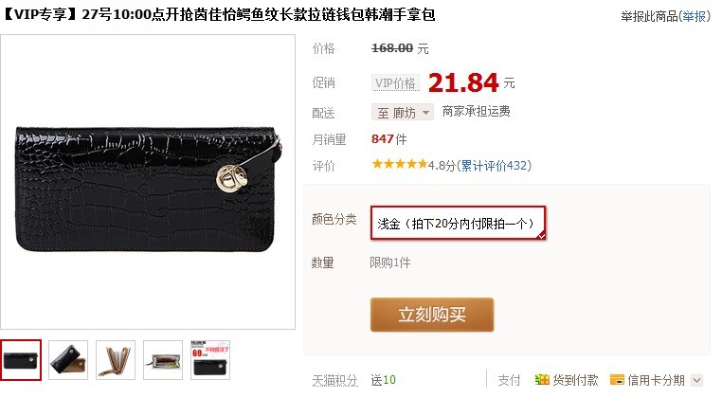
Task: Click the 信用卡分期 installment label
Action: [x=657, y=380]
